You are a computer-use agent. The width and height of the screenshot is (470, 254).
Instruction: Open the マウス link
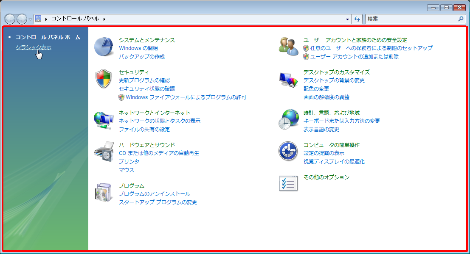coord(127,170)
